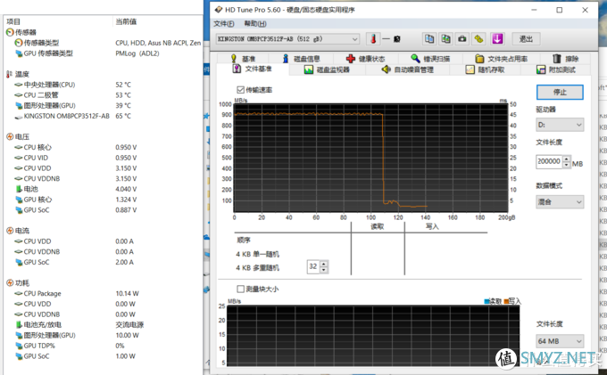Open the 磁盘信息 disk info tab

[x=302, y=59]
